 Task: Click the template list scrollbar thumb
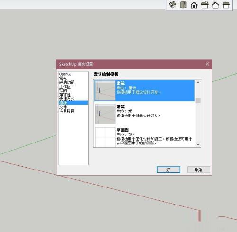point(198,100)
